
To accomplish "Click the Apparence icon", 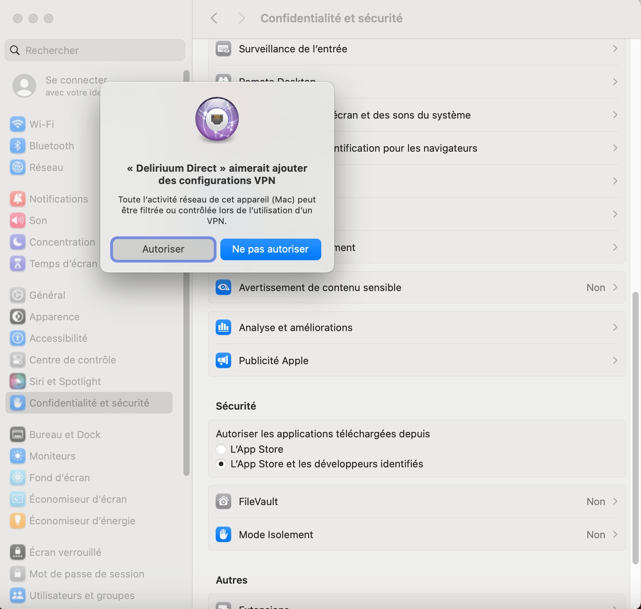I will [17, 316].
